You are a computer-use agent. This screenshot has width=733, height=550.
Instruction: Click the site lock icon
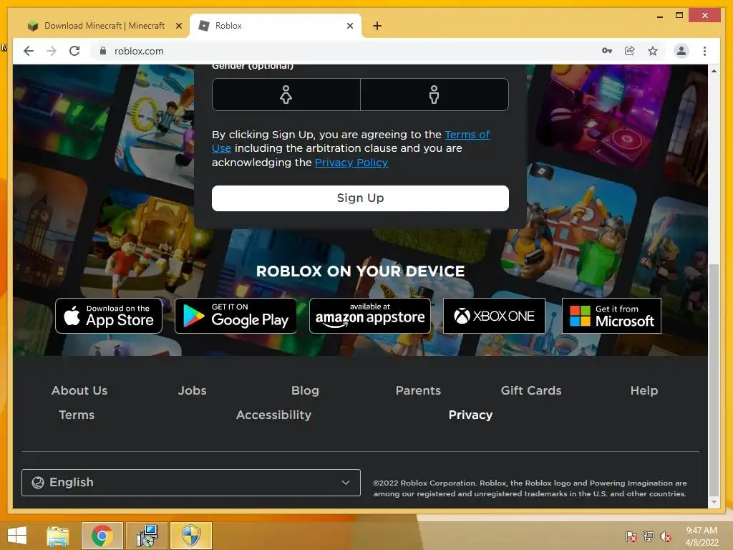click(103, 51)
